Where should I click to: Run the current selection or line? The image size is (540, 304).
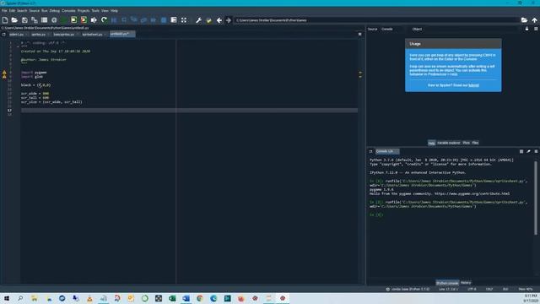pyautogui.click(x=94, y=20)
